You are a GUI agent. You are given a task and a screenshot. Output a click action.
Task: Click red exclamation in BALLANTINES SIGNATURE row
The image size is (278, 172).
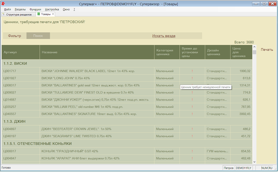click(192, 114)
